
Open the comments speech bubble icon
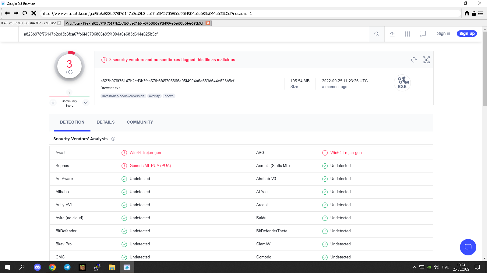tap(423, 34)
